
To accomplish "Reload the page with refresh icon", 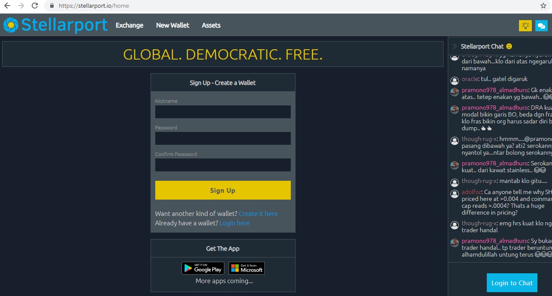I will pyautogui.click(x=35, y=6).
